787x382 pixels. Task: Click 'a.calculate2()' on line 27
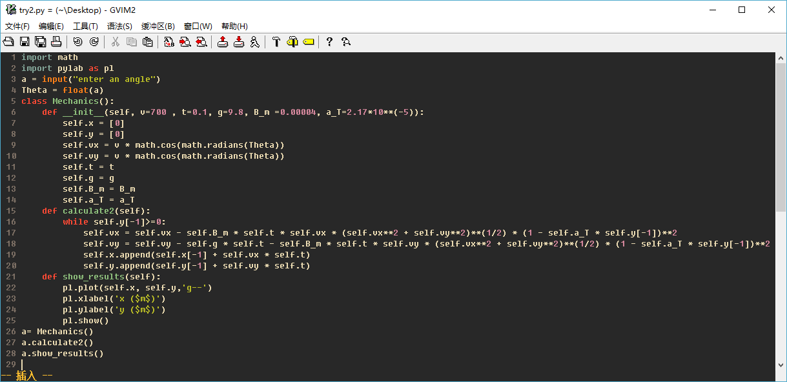(x=57, y=343)
